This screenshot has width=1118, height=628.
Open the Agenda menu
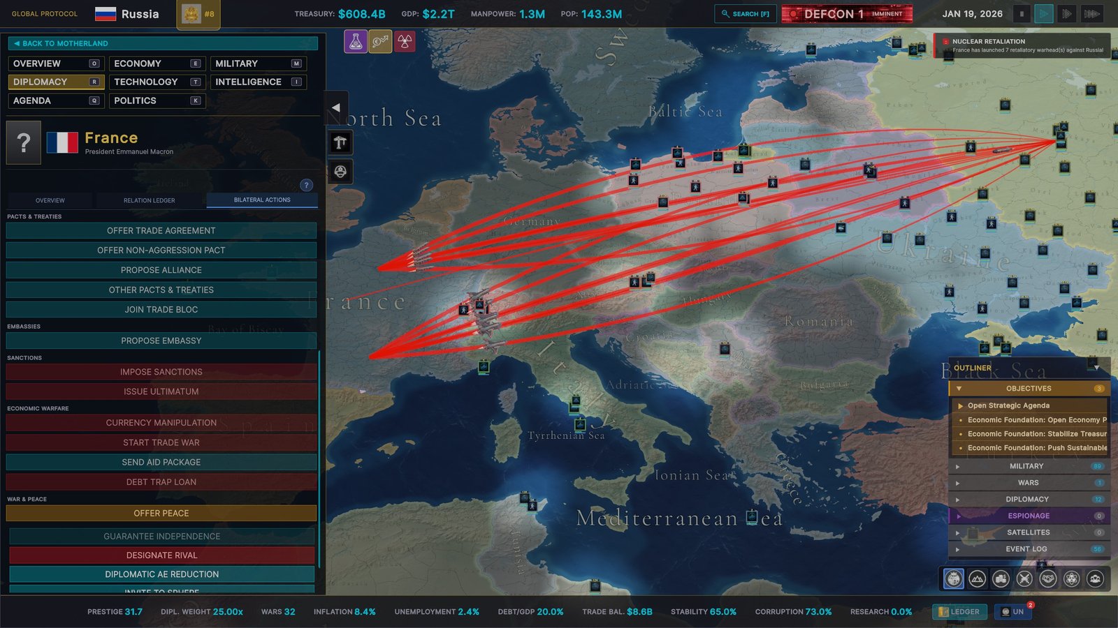click(56, 100)
